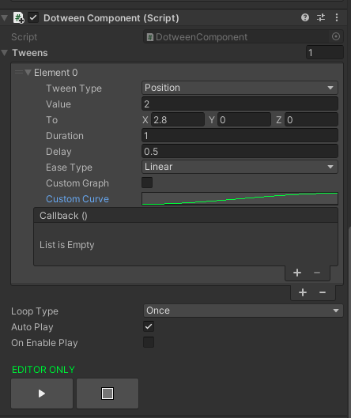
Task: Click the Dotween Component (Script) title
Action: (111, 18)
